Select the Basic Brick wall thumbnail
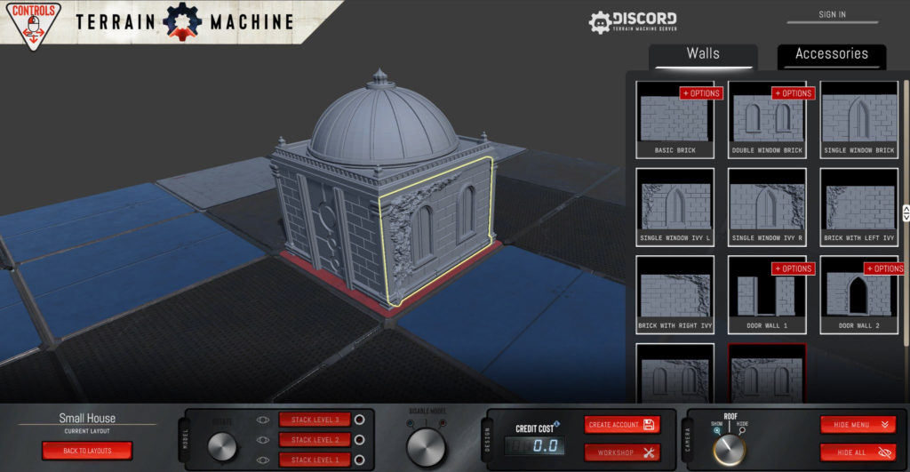This screenshot has width=910, height=472. click(675, 120)
